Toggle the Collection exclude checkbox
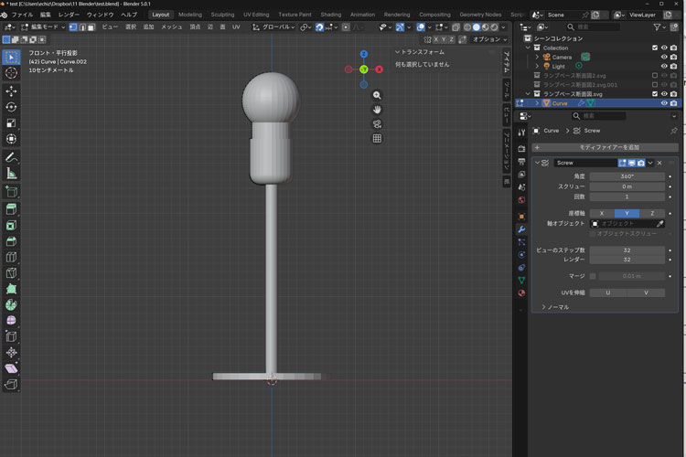The width and height of the screenshot is (686, 457). click(x=654, y=48)
